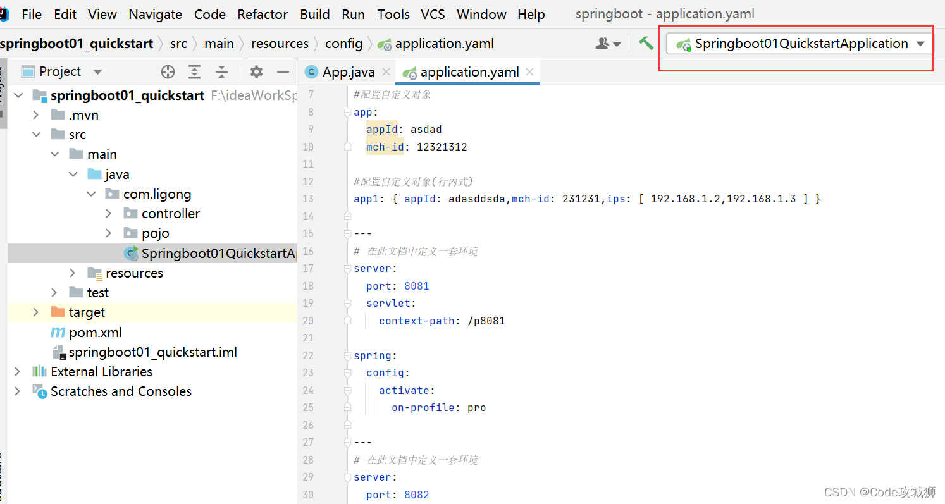
Task: Expand the target folder
Action: pyautogui.click(x=36, y=312)
